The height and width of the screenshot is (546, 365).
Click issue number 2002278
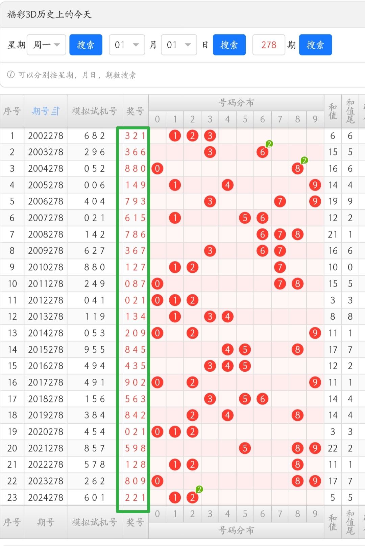pos(46,136)
